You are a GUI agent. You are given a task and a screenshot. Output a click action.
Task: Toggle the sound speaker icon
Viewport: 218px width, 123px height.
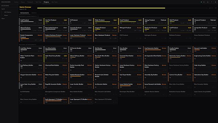point(204,2)
